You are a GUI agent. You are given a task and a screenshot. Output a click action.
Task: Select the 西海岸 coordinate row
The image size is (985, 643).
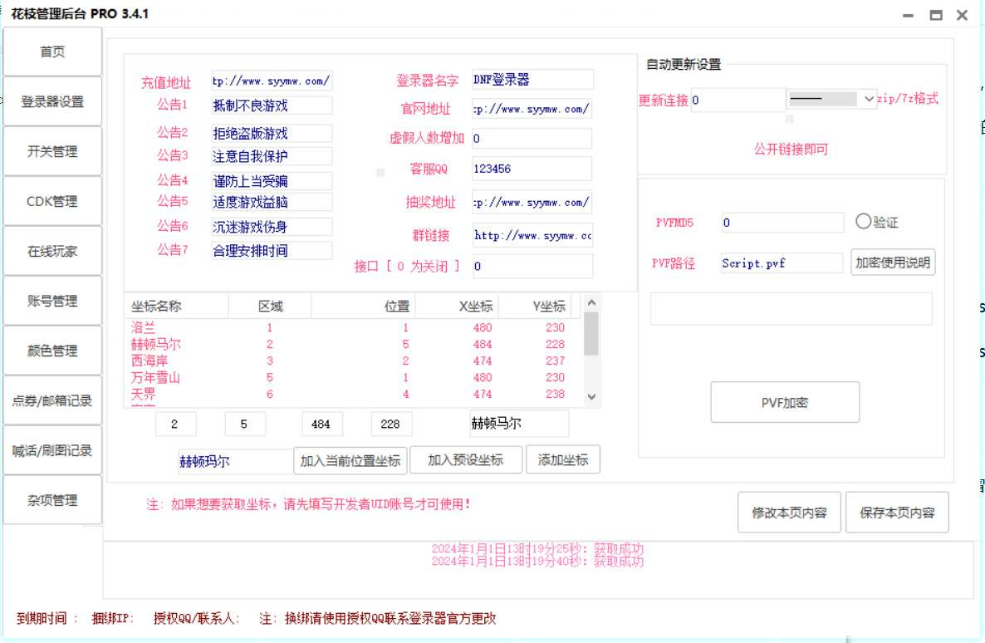[355, 361]
